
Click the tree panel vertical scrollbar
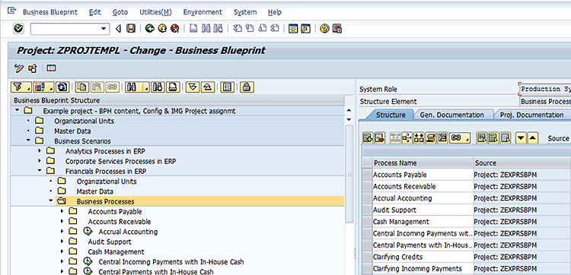pos(349,174)
